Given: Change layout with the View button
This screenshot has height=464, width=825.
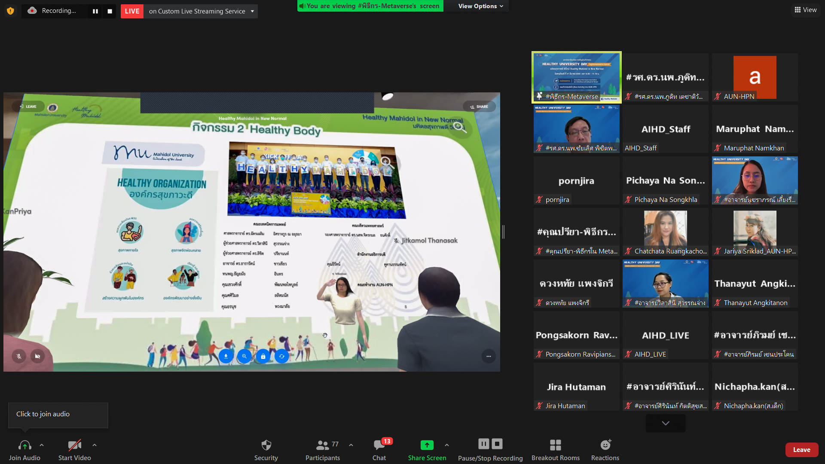Looking at the screenshot, I should pos(805,10).
